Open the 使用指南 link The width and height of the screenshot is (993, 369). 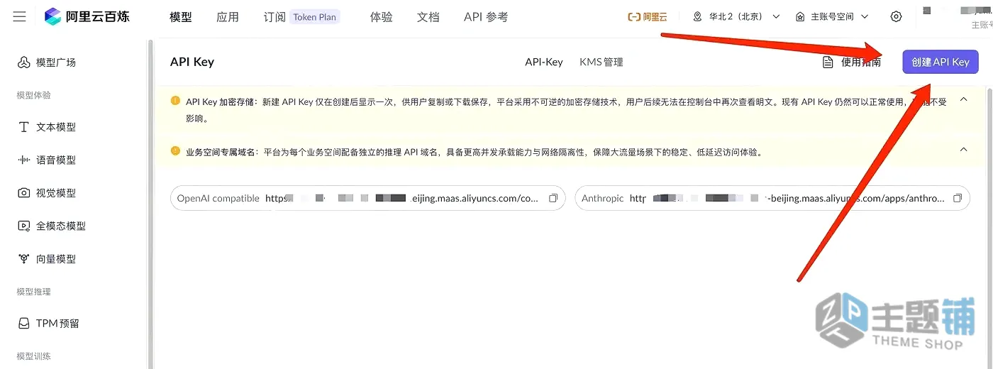tap(851, 62)
